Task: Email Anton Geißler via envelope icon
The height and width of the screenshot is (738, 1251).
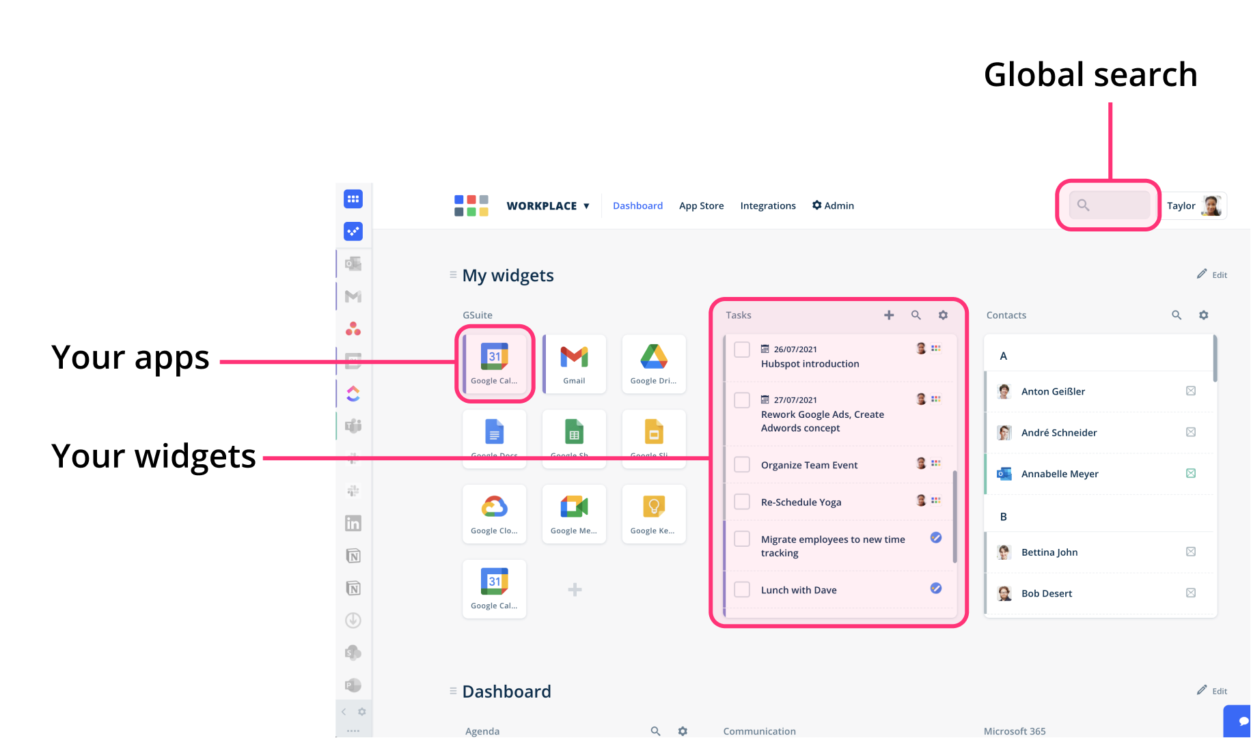Action: 1191,391
